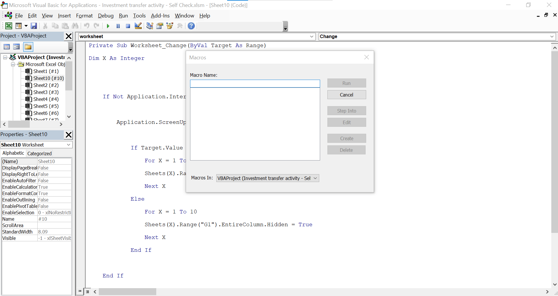
Task: Run the macro with the green play icon
Action: (108, 26)
